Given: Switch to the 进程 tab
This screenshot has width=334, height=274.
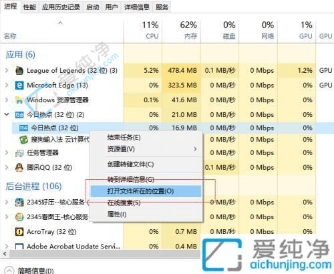Looking at the screenshot, I should 10,7.
